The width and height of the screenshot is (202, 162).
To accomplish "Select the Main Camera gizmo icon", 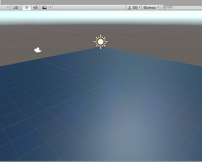I will pyautogui.click(x=38, y=50).
